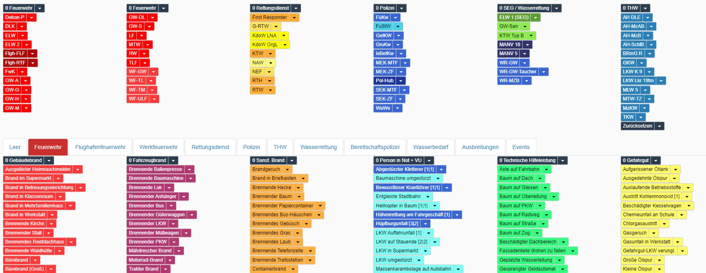Viewport: 706px width, 273px height.
Task: Open the dropdown caret of 0 Gebäudebrand
Action: (x=49, y=160)
